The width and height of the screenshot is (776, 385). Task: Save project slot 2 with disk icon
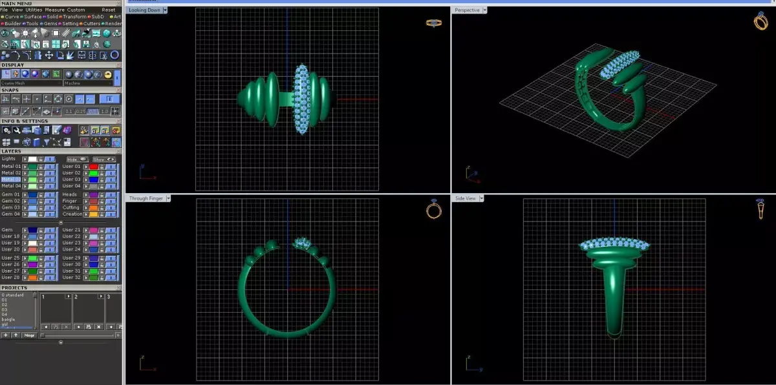[x=87, y=327]
